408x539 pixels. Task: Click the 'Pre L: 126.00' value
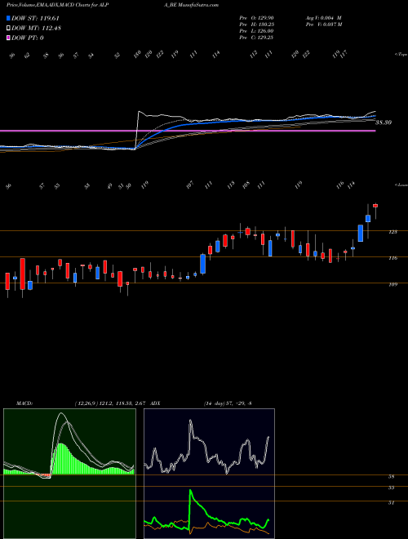point(256,31)
